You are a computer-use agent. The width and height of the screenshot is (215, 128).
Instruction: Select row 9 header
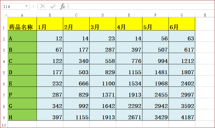tap(4, 115)
